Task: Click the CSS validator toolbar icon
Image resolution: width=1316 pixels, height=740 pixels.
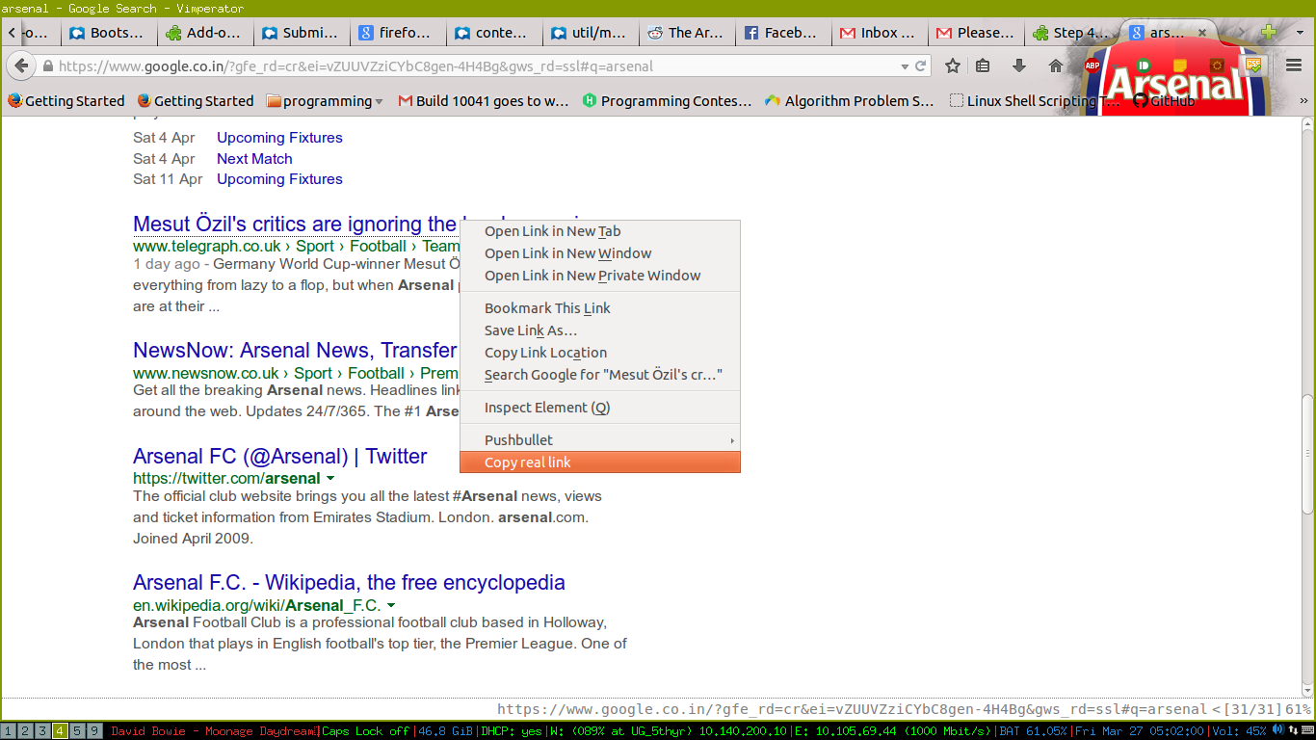Action: pos(1253,66)
